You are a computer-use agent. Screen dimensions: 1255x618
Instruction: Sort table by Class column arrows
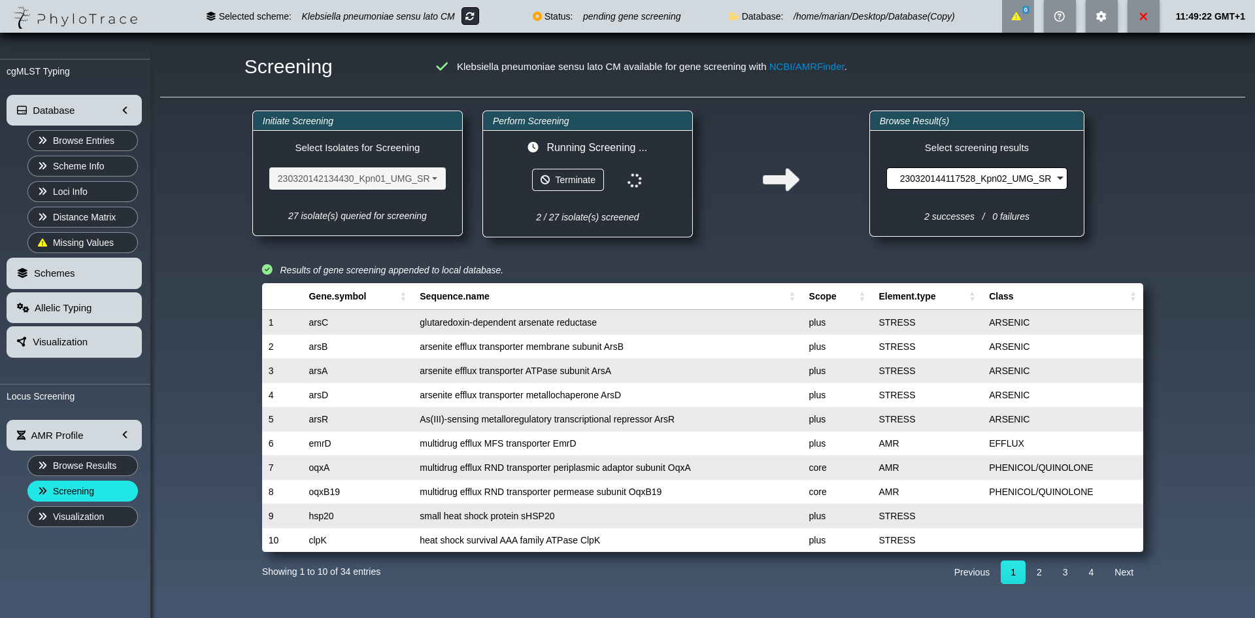point(1132,297)
